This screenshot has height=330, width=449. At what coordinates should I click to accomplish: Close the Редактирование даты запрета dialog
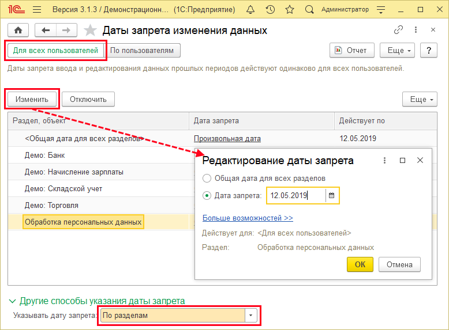tap(420, 160)
